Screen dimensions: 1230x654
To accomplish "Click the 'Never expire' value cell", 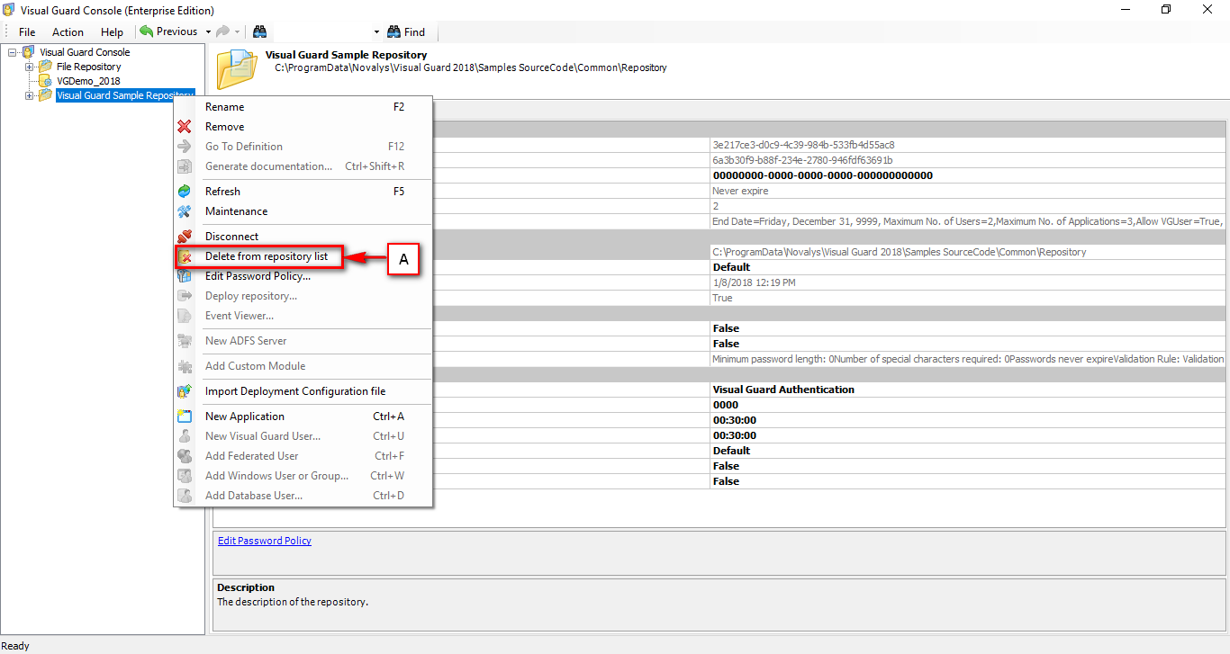I will (x=968, y=191).
